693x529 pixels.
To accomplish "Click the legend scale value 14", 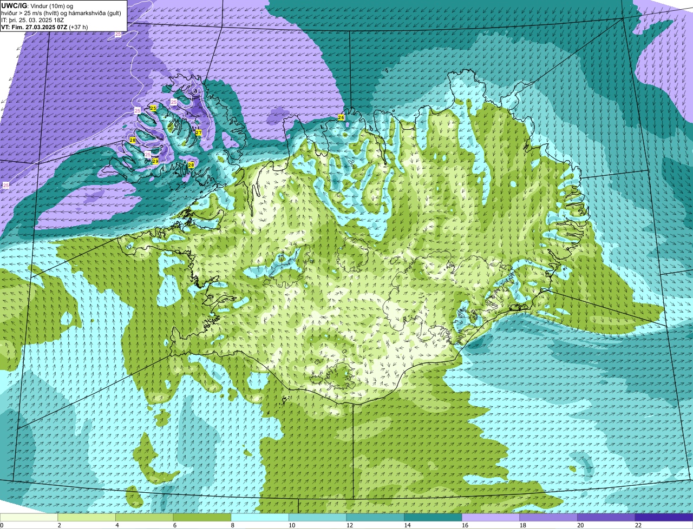I will 408,525.
